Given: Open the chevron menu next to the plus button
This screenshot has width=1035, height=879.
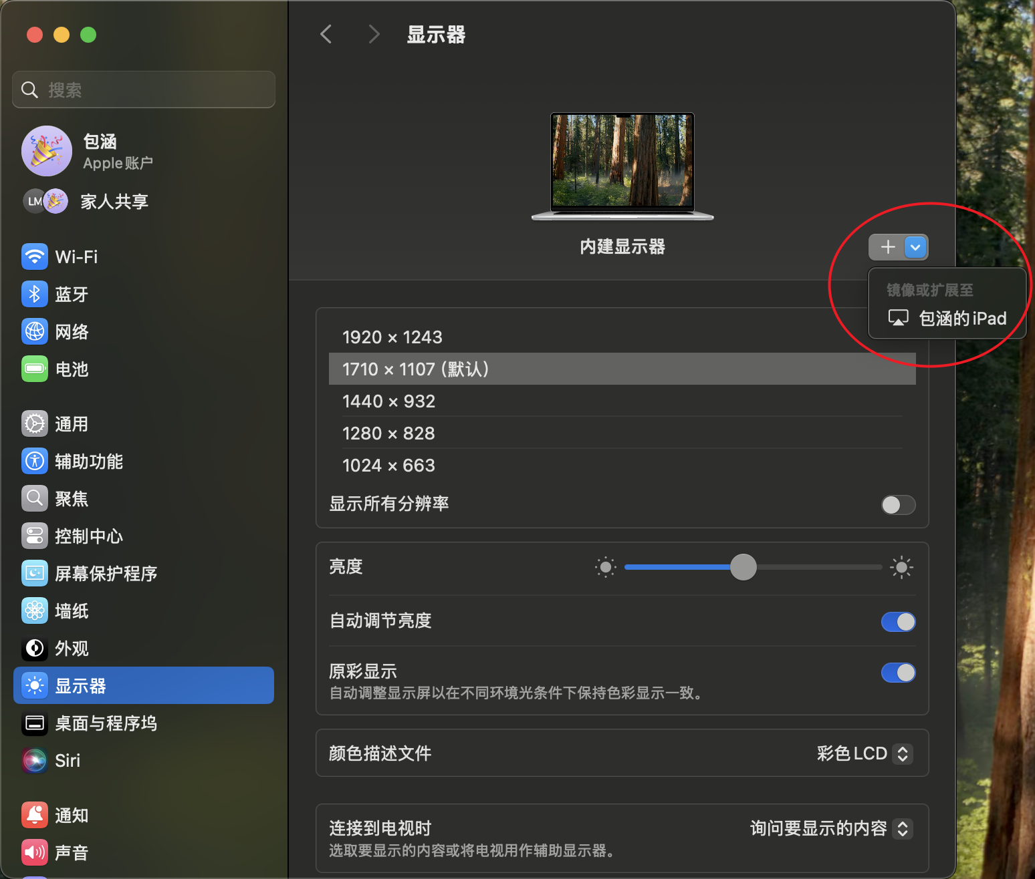Looking at the screenshot, I should 915,246.
